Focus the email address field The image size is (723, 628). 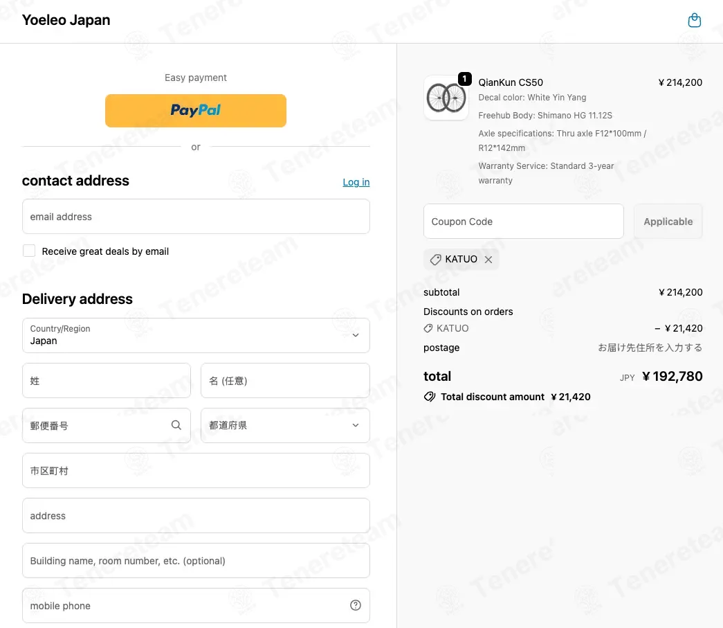click(196, 217)
